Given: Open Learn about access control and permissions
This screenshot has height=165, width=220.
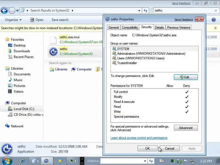Looking at the screenshot, I should tap(139, 138).
